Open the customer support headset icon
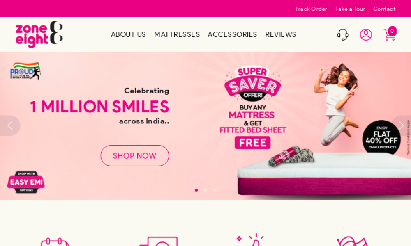 pyautogui.click(x=343, y=34)
